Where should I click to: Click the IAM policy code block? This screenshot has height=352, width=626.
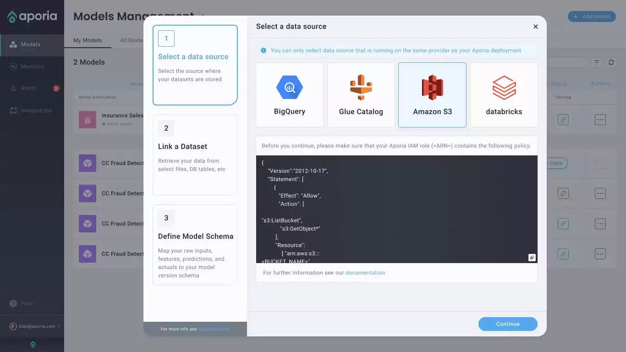(x=397, y=209)
